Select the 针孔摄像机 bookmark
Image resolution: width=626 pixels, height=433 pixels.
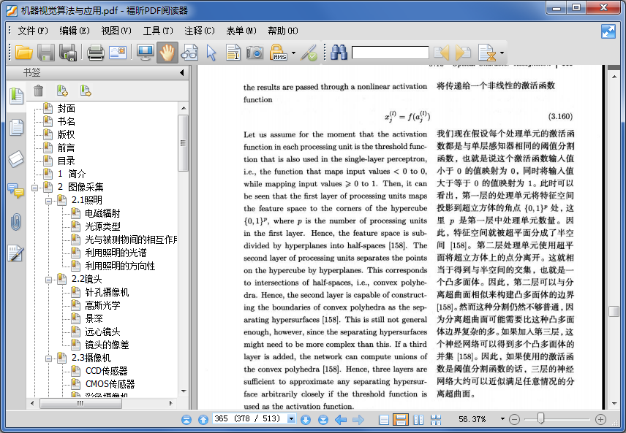click(x=107, y=293)
